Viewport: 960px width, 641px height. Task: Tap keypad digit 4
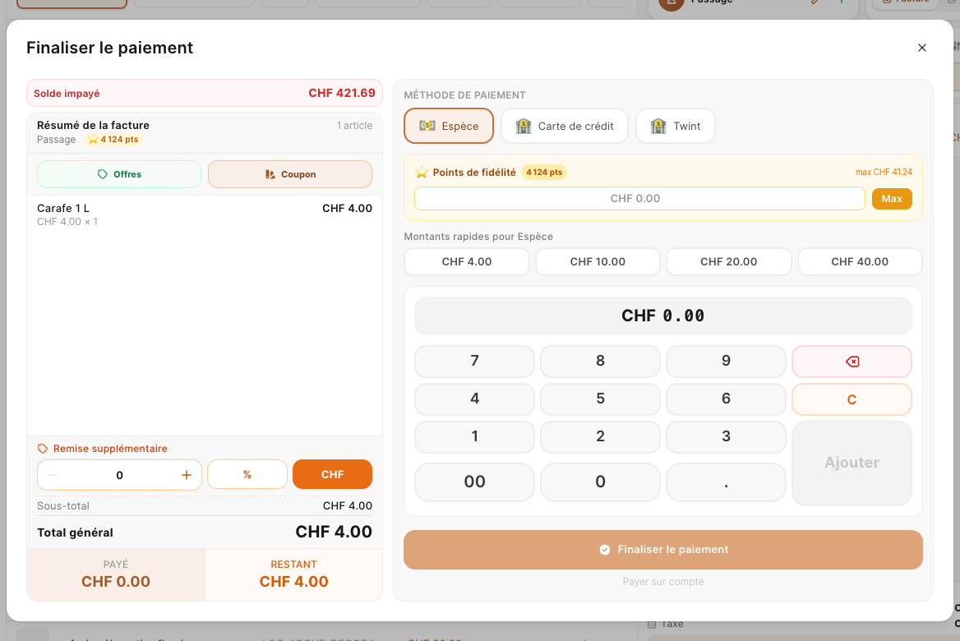(x=474, y=399)
